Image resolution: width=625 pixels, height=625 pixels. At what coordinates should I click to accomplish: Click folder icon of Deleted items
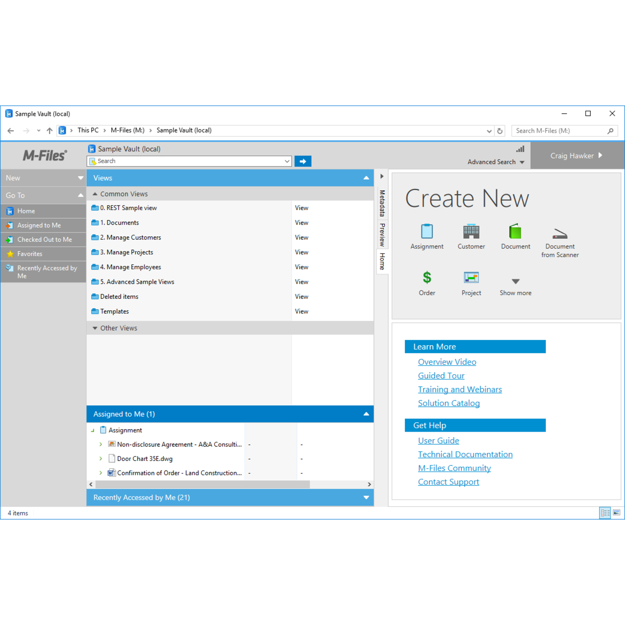pyautogui.click(x=95, y=297)
